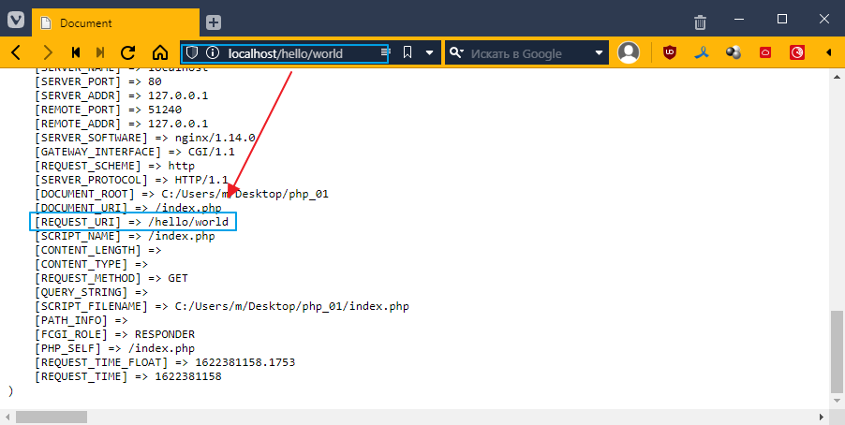Expand the address bar history dropdown
The width and height of the screenshot is (845, 425).
tap(429, 53)
